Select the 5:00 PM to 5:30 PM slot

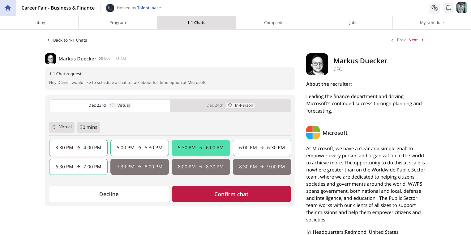click(139, 148)
